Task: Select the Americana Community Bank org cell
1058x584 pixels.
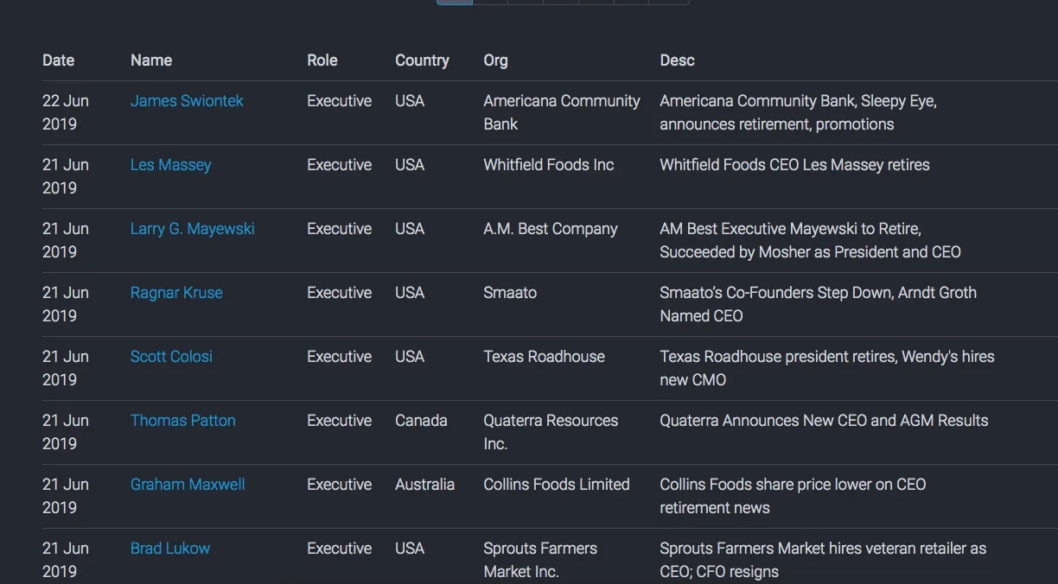Action: [562, 112]
